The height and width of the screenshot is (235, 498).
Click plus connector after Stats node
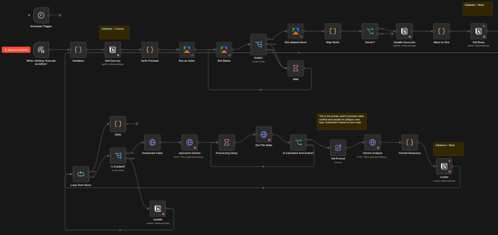[x=137, y=124]
